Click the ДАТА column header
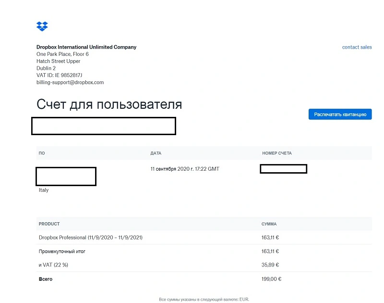 [156, 153]
